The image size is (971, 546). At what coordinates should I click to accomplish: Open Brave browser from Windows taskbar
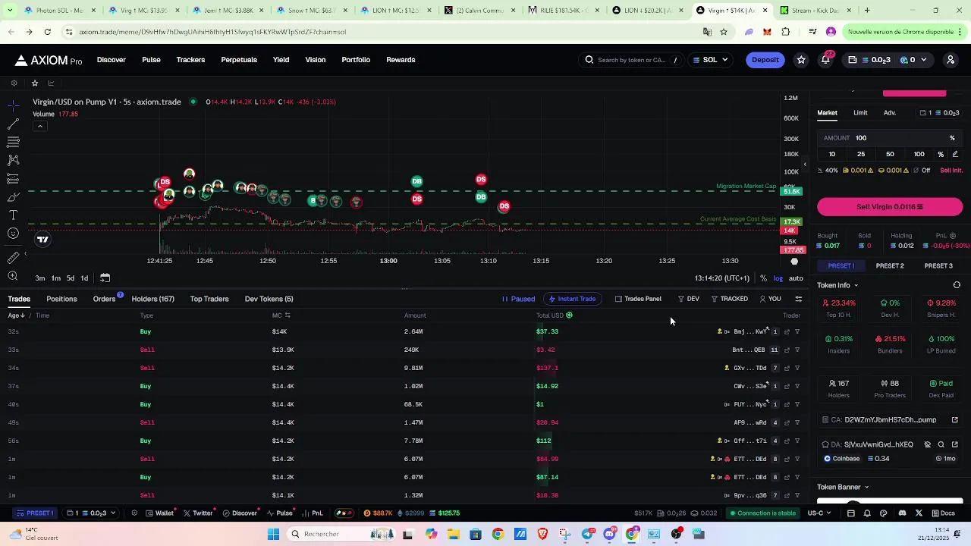click(x=542, y=534)
